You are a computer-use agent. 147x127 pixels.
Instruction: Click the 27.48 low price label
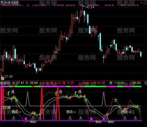[x=8, y=77]
